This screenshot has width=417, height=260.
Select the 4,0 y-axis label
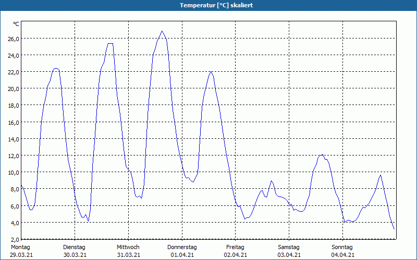click(15, 223)
